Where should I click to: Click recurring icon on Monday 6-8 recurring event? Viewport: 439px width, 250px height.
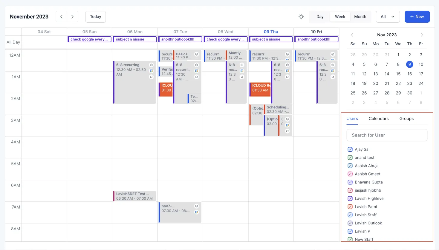tap(151, 77)
